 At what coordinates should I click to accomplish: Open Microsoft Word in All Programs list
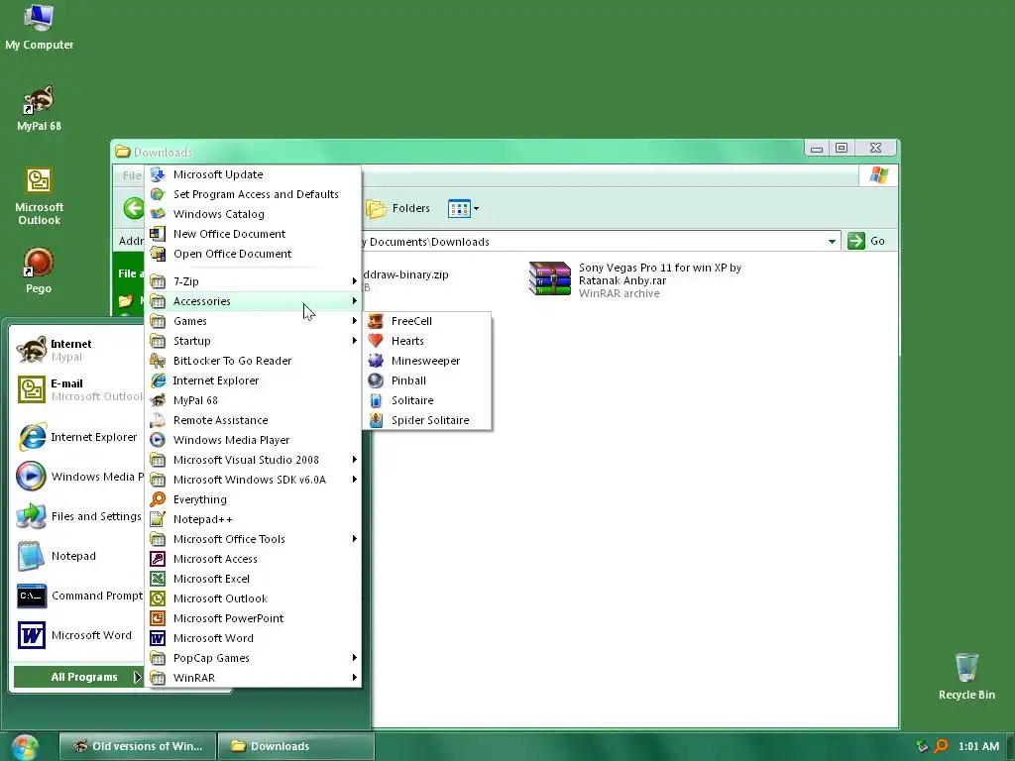coord(253,638)
